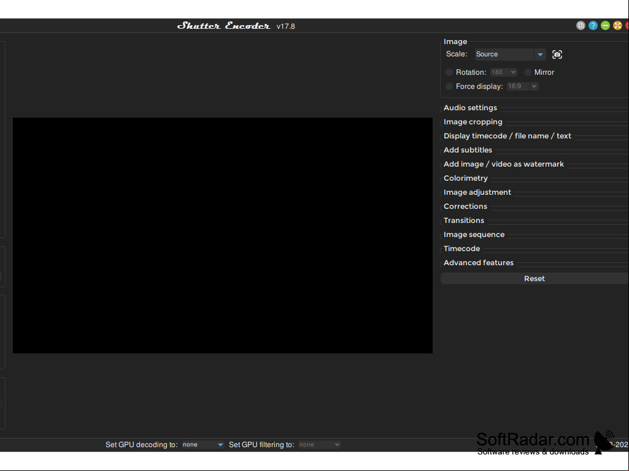The width and height of the screenshot is (629, 471).
Task: Click the Shutter Encoder title logo
Action: click(x=223, y=26)
